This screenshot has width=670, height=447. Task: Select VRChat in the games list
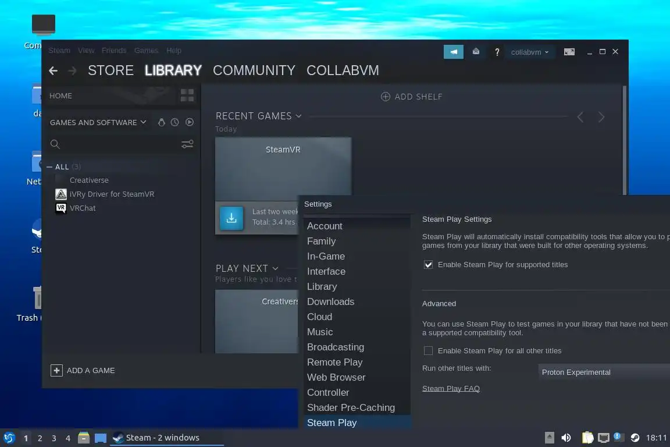point(83,208)
